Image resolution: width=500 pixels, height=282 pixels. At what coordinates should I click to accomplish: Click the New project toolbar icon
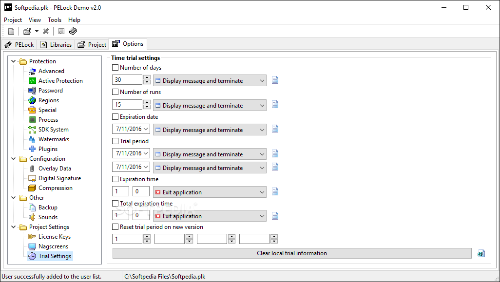(11, 31)
